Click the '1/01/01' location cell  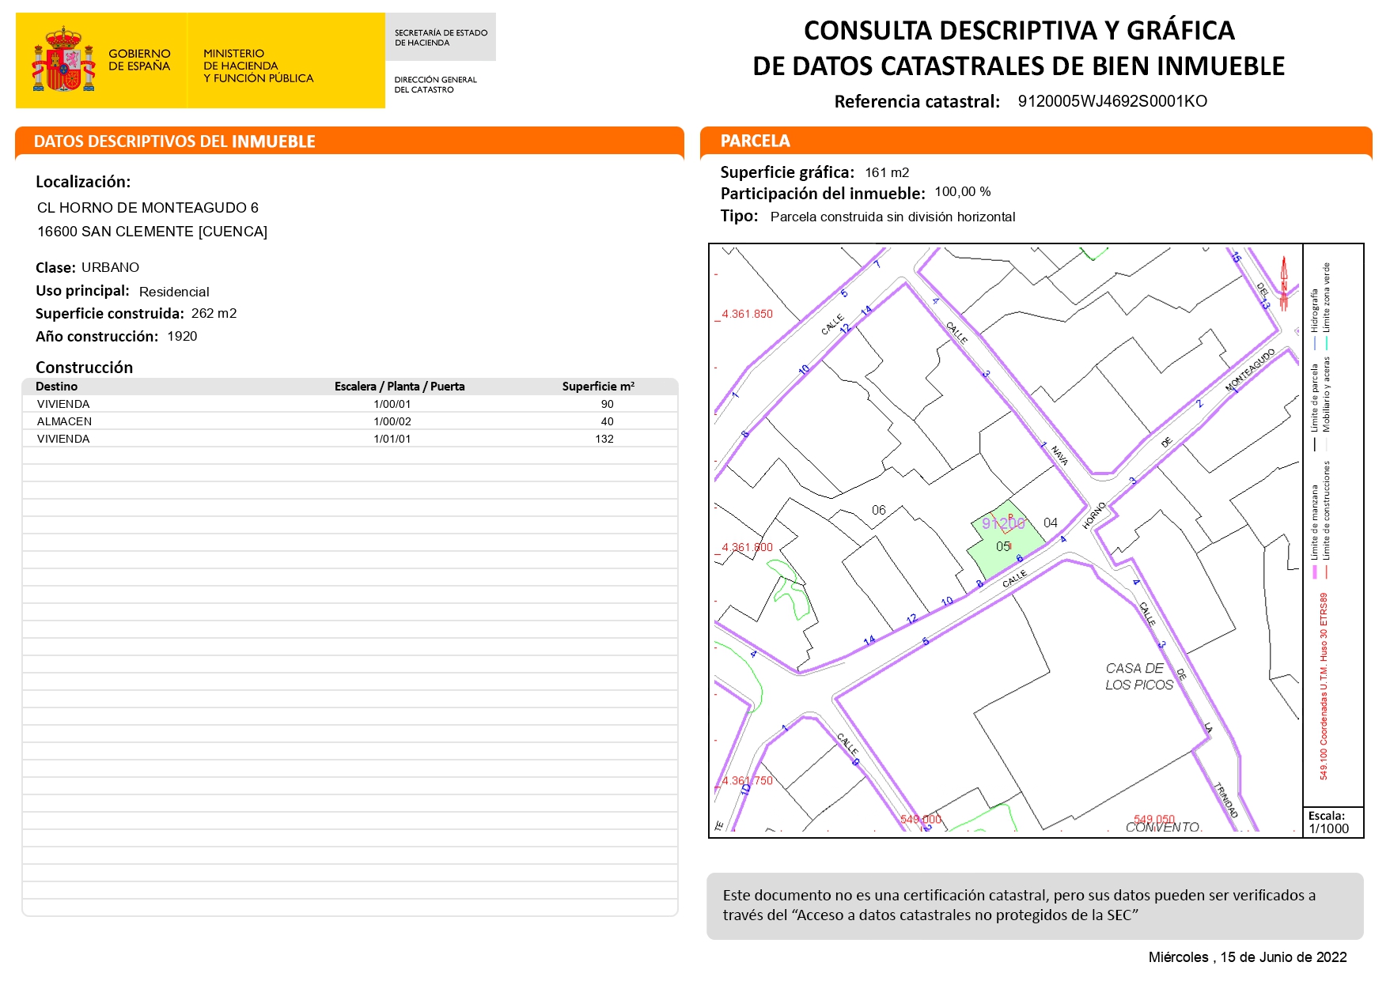[x=392, y=439]
